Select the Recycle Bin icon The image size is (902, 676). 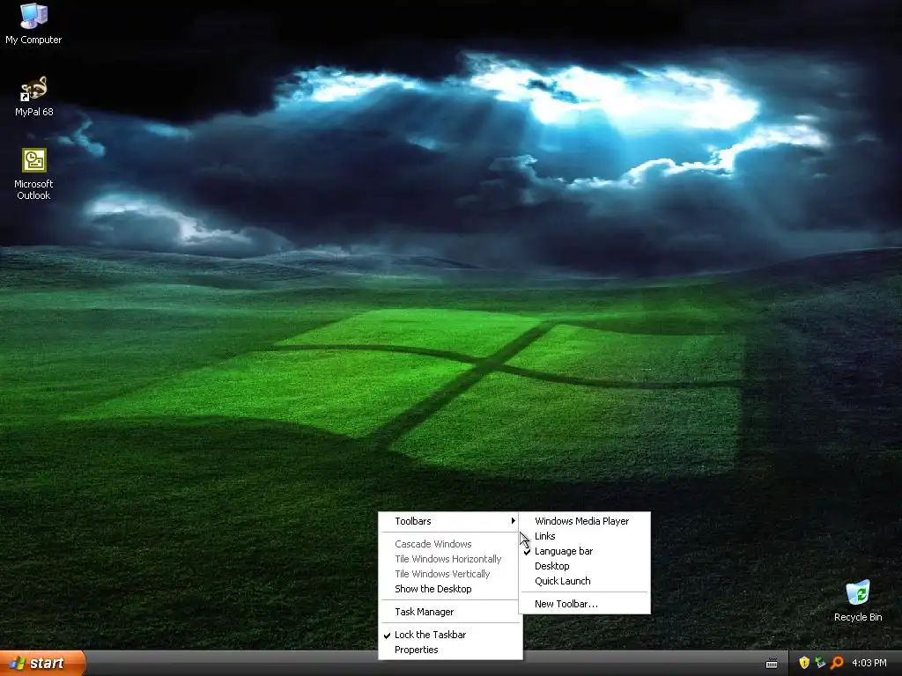[x=858, y=600]
